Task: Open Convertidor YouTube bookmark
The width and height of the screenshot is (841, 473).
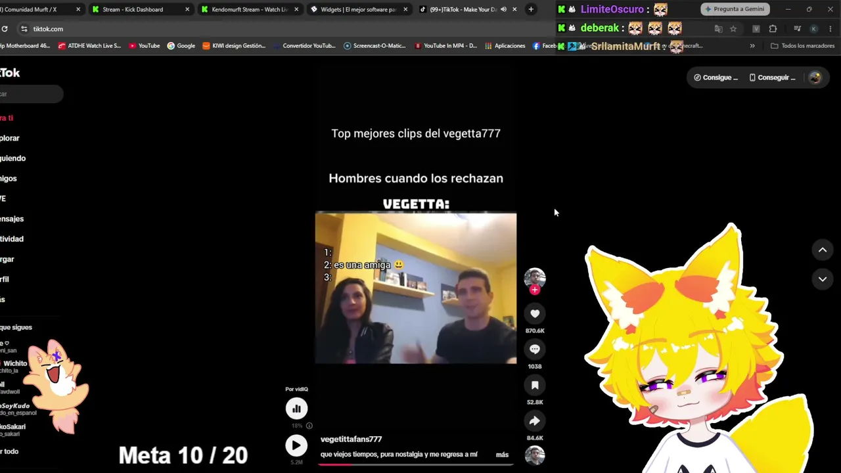Action: (x=304, y=46)
